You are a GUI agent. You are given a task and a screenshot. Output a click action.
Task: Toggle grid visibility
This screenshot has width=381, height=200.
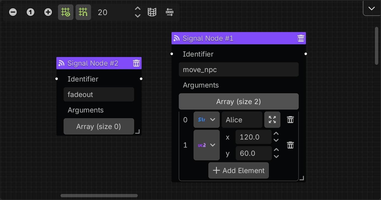pos(66,12)
